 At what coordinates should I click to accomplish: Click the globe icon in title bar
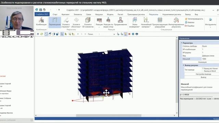tap(37, 10)
